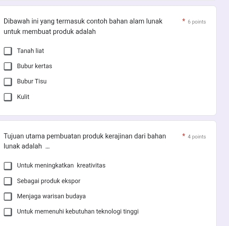Viewport: 229px width, 226px height.
Task: Click the Untuk meningkatkan kreativitas label
Action: click(61, 165)
